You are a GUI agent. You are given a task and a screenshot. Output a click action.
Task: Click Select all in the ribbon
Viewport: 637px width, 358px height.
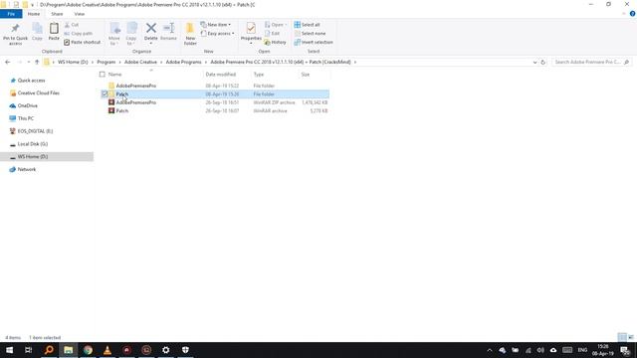[308, 25]
